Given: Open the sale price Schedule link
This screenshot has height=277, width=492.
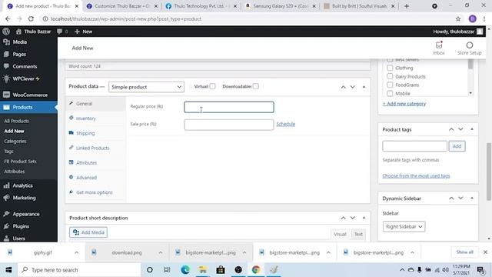Looking at the screenshot, I should pos(285,124).
